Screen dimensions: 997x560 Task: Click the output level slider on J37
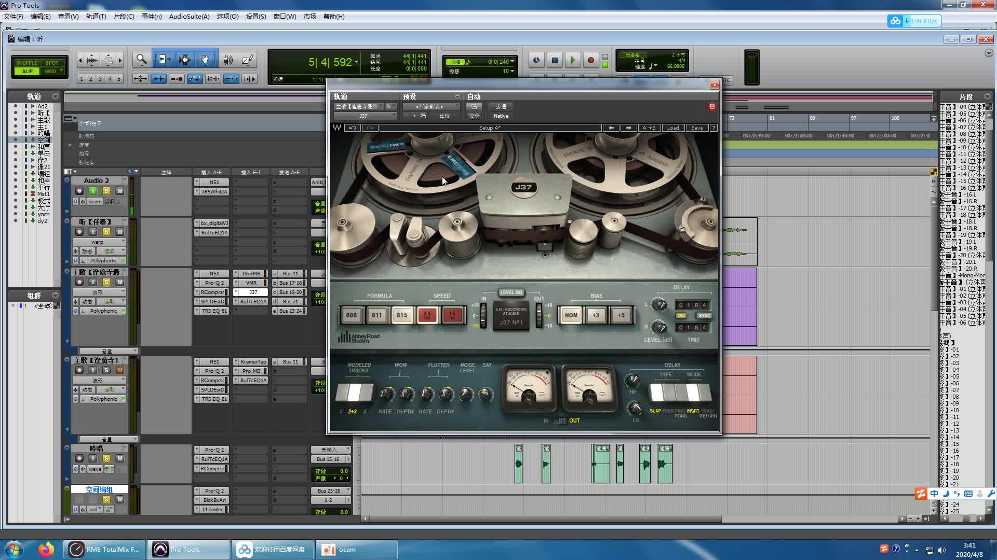[539, 315]
